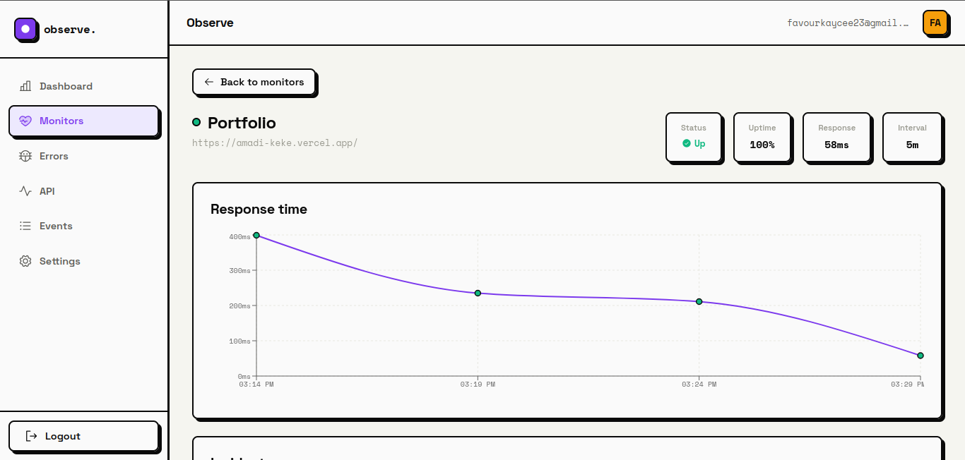Click the Status card
The height and width of the screenshot is (460, 965).
pos(694,137)
